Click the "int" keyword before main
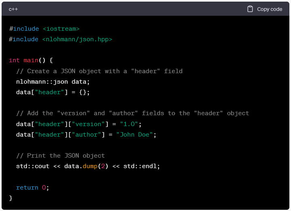Image resolution: width=291 pixels, height=211 pixels. pyautogui.click(x=14, y=60)
